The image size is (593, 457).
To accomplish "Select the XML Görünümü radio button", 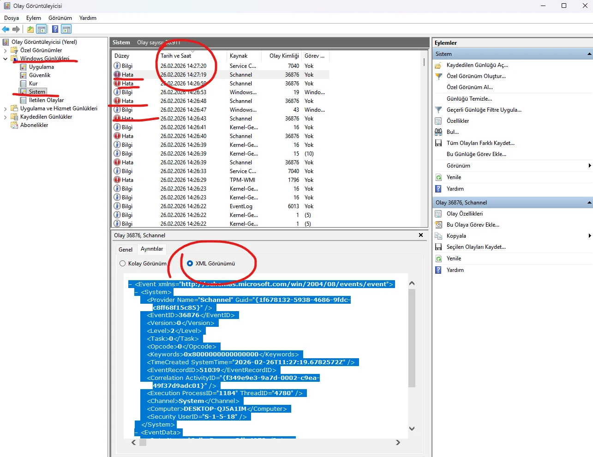I will click(x=190, y=264).
